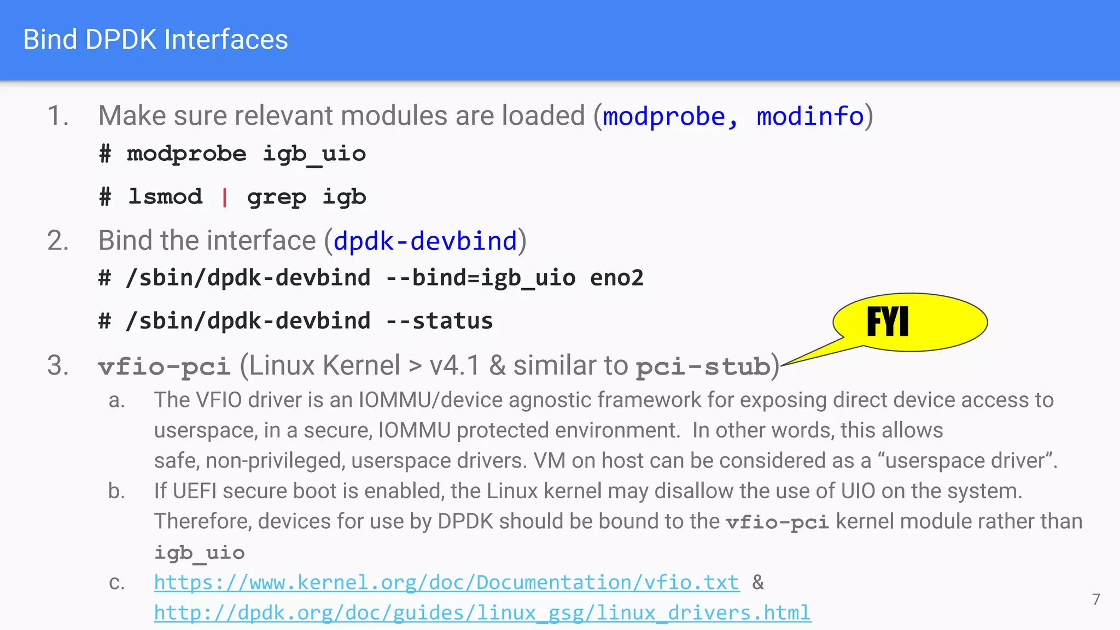This screenshot has width=1120, height=630.
Task: Click the 'pci-stub' monospace text
Action: pos(703,366)
